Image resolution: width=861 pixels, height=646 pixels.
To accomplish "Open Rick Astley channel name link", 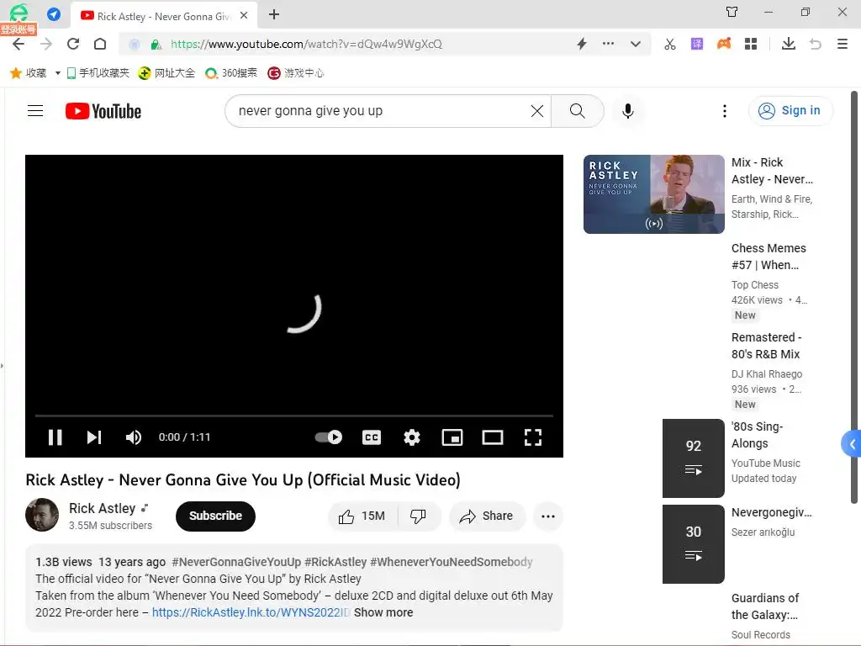I will [102, 508].
